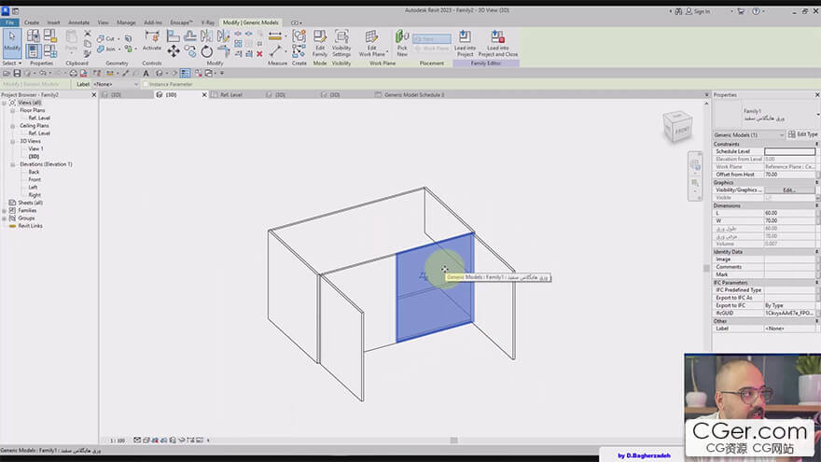
Task: Collapse the Dimensions properties section
Action: (817, 206)
